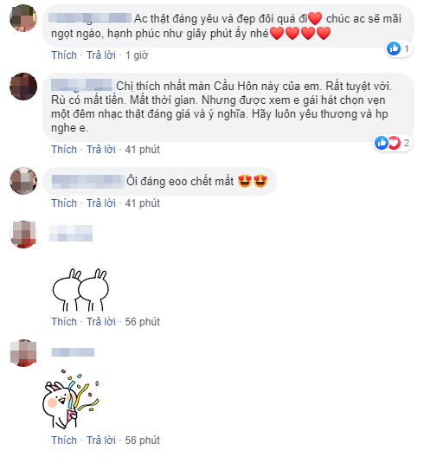Open the second commenter's avatar
The height and width of the screenshot is (457, 443).
(x=23, y=87)
